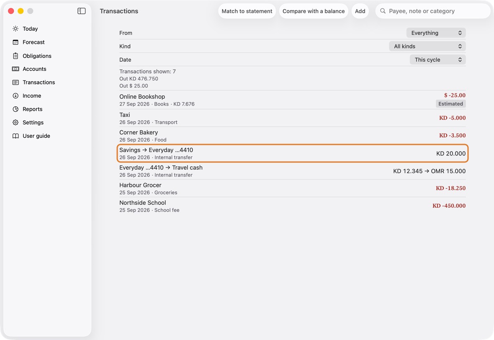
Task: Click the pie chart icon beside Reports
Action: pos(15,109)
